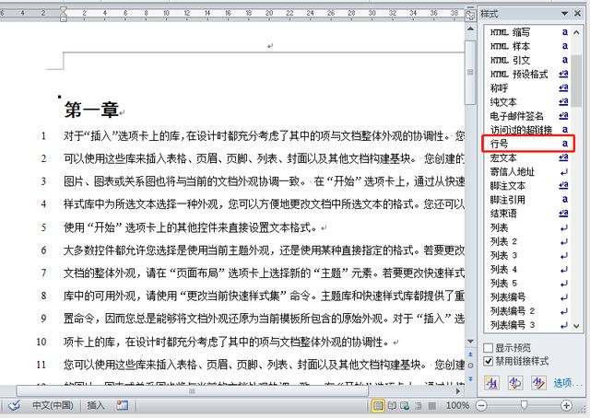Apply the 纯文本 style
Image resolution: width=590 pixels, height=418 pixels.
point(527,102)
